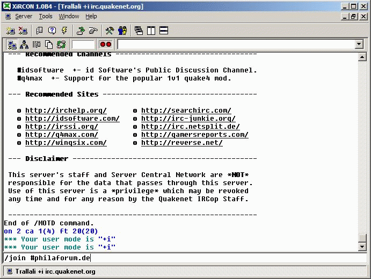Follow the http://searchirc.com/ link

186,111
